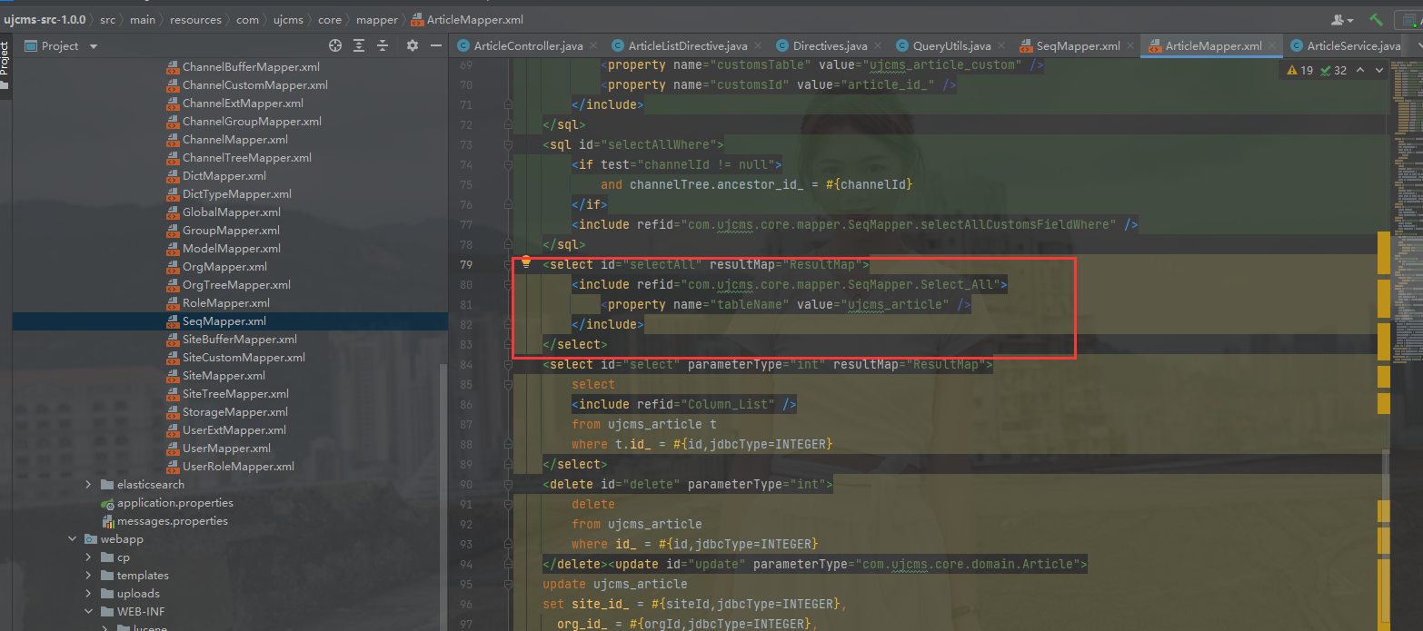Collapse the webapp folder
The width and height of the screenshot is (1423, 631).
[x=72, y=539]
